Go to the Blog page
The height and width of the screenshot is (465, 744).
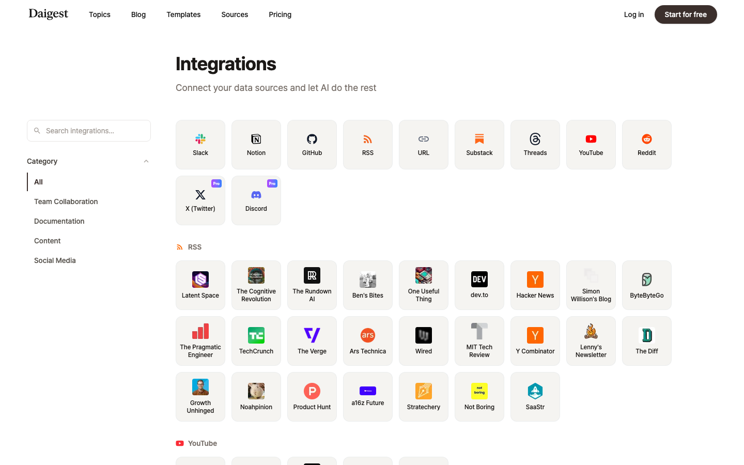[138, 14]
